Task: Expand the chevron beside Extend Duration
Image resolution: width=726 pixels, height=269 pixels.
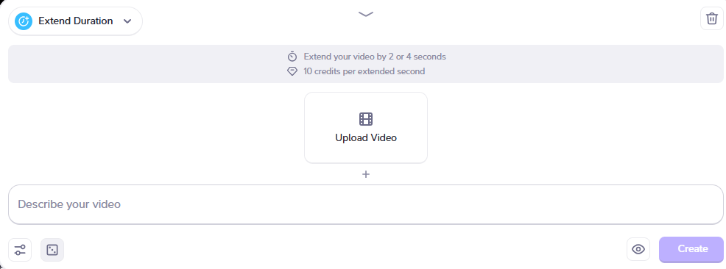Action: pos(127,21)
